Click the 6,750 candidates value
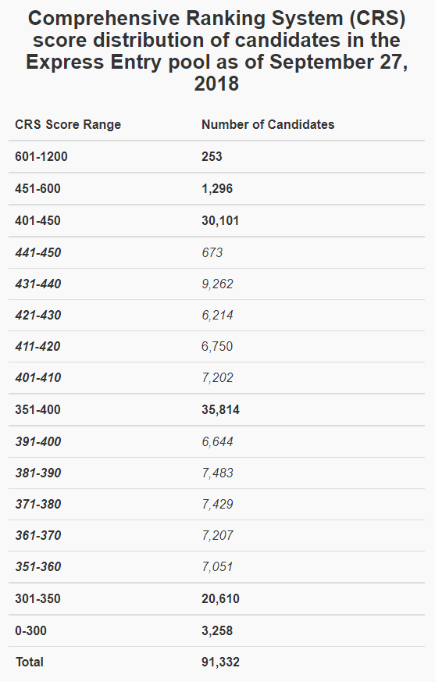This screenshot has width=435, height=682. (x=217, y=347)
